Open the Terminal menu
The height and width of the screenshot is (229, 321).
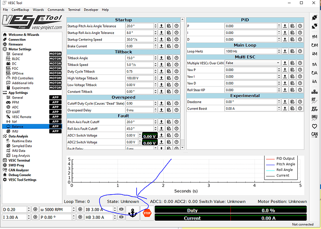[74, 9]
